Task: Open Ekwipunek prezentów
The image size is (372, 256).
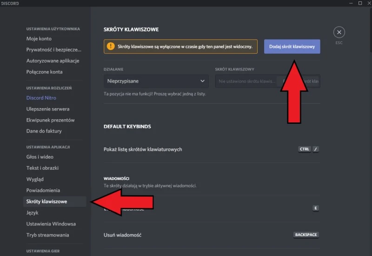Action: pos(51,120)
